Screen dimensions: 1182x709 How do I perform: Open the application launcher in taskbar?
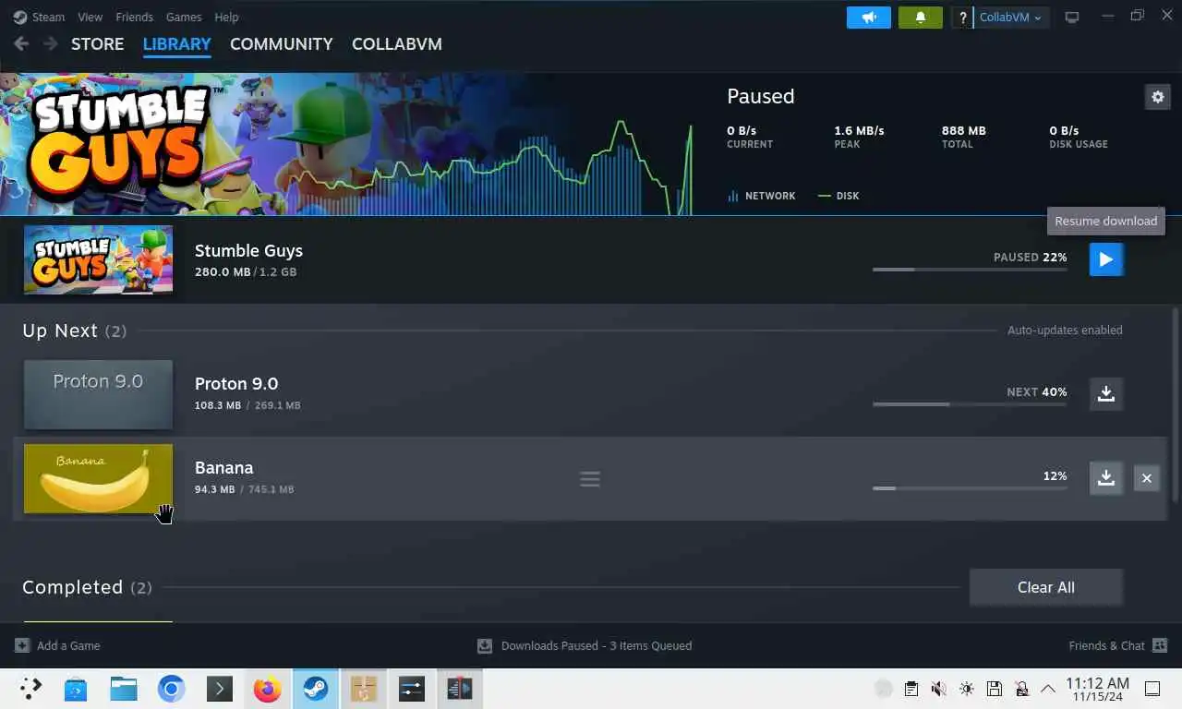click(x=30, y=689)
